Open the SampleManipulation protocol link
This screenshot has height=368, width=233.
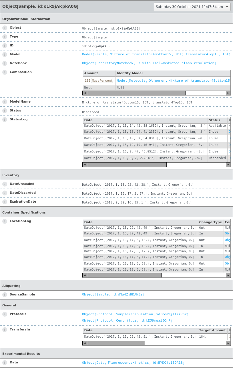click(x=135, y=314)
